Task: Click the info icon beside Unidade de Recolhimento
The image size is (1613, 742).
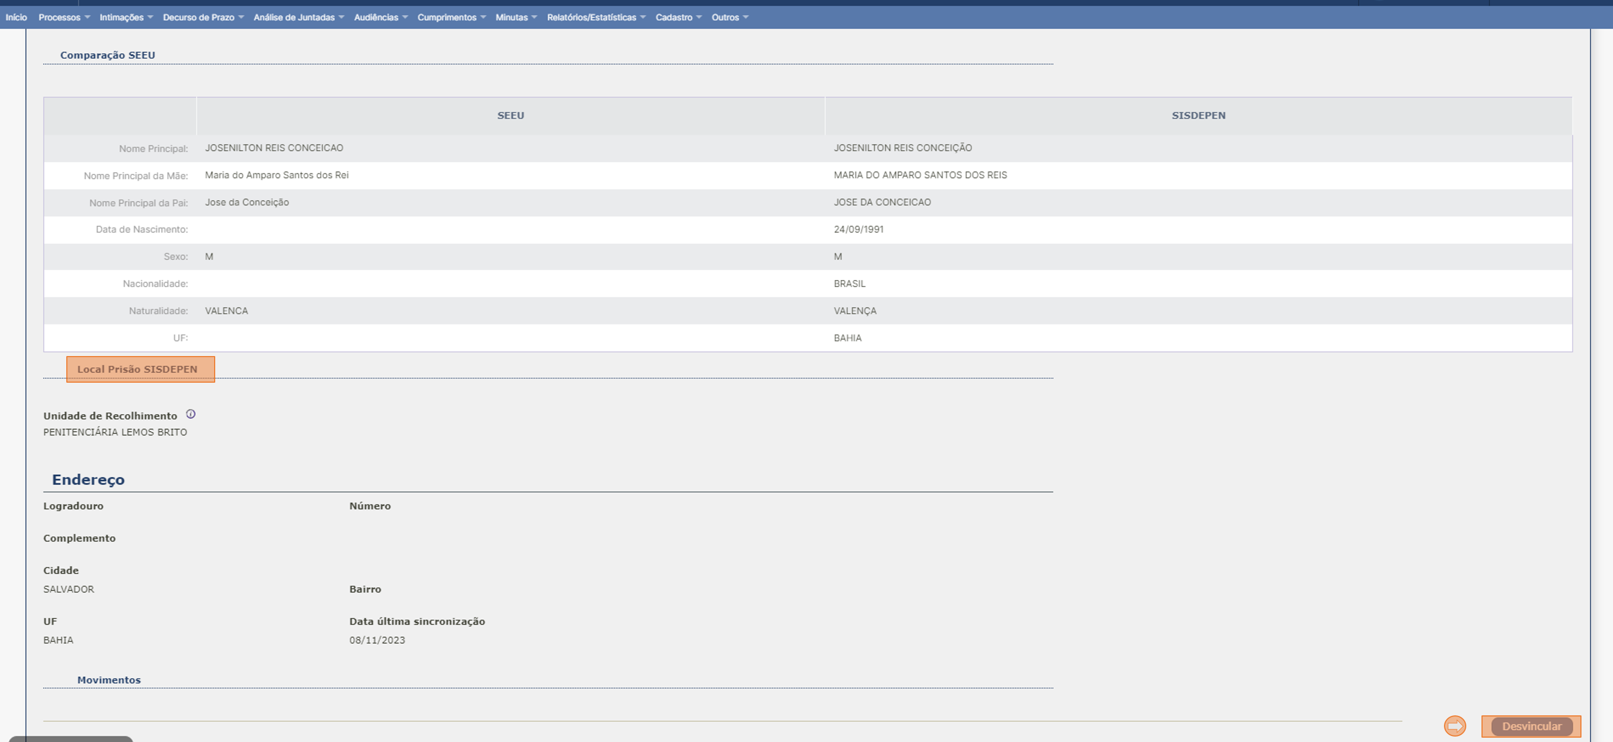Action: pyautogui.click(x=191, y=414)
